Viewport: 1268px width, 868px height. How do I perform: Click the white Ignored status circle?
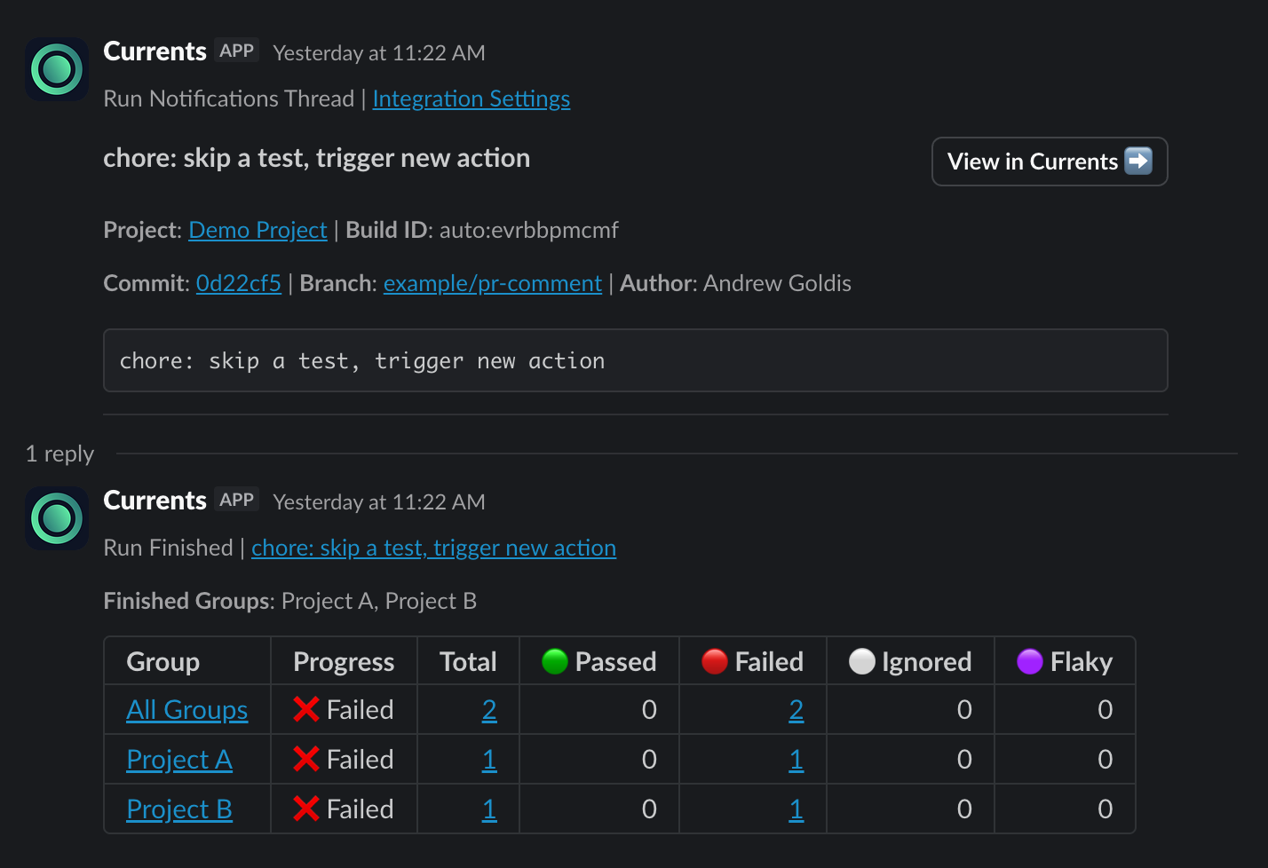click(862, 662)
